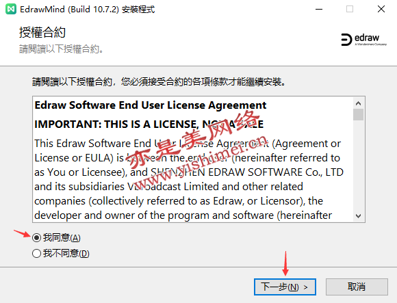Viewport: 397px width, 303px height.
Task: Click the EdrawMind app icon in title bar
Action: click(x=11, y=9)
